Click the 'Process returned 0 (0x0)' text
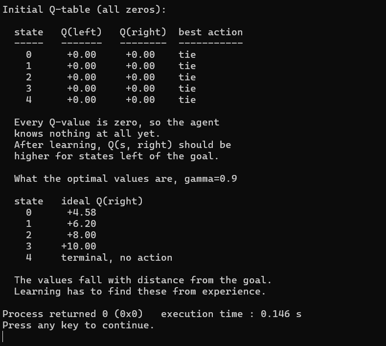Viewport: 386px width, 346px height. (72, 314)
